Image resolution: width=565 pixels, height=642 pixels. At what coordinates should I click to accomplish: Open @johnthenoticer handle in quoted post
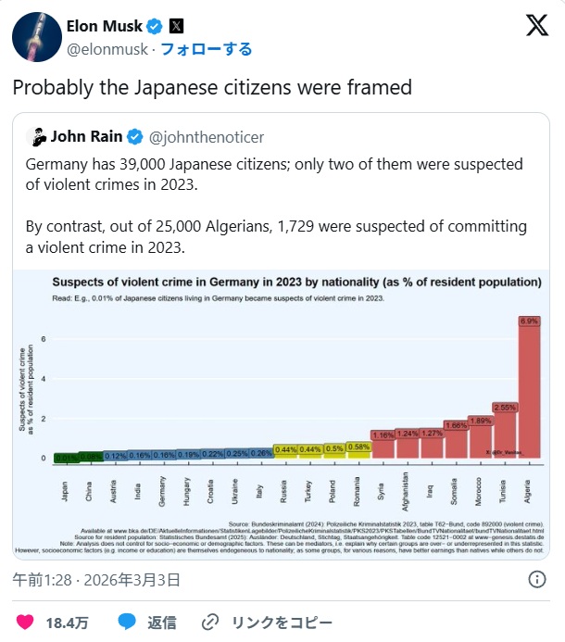tap(207, 137)
